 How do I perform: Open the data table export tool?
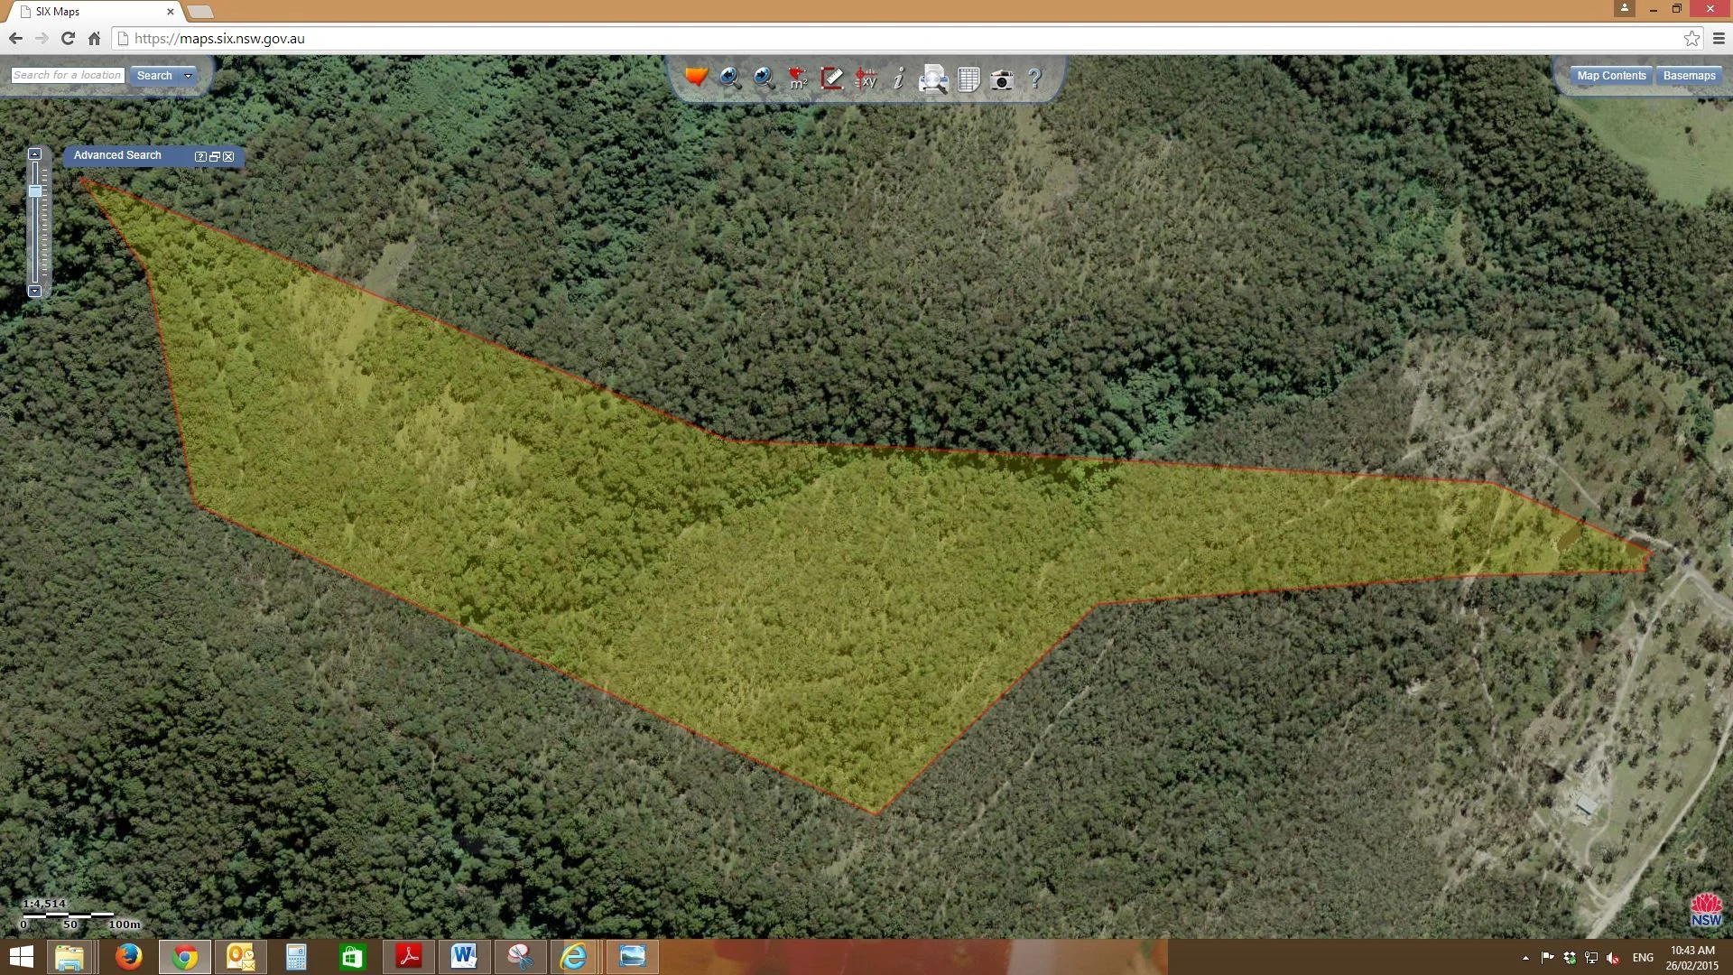tap(968, 79)
